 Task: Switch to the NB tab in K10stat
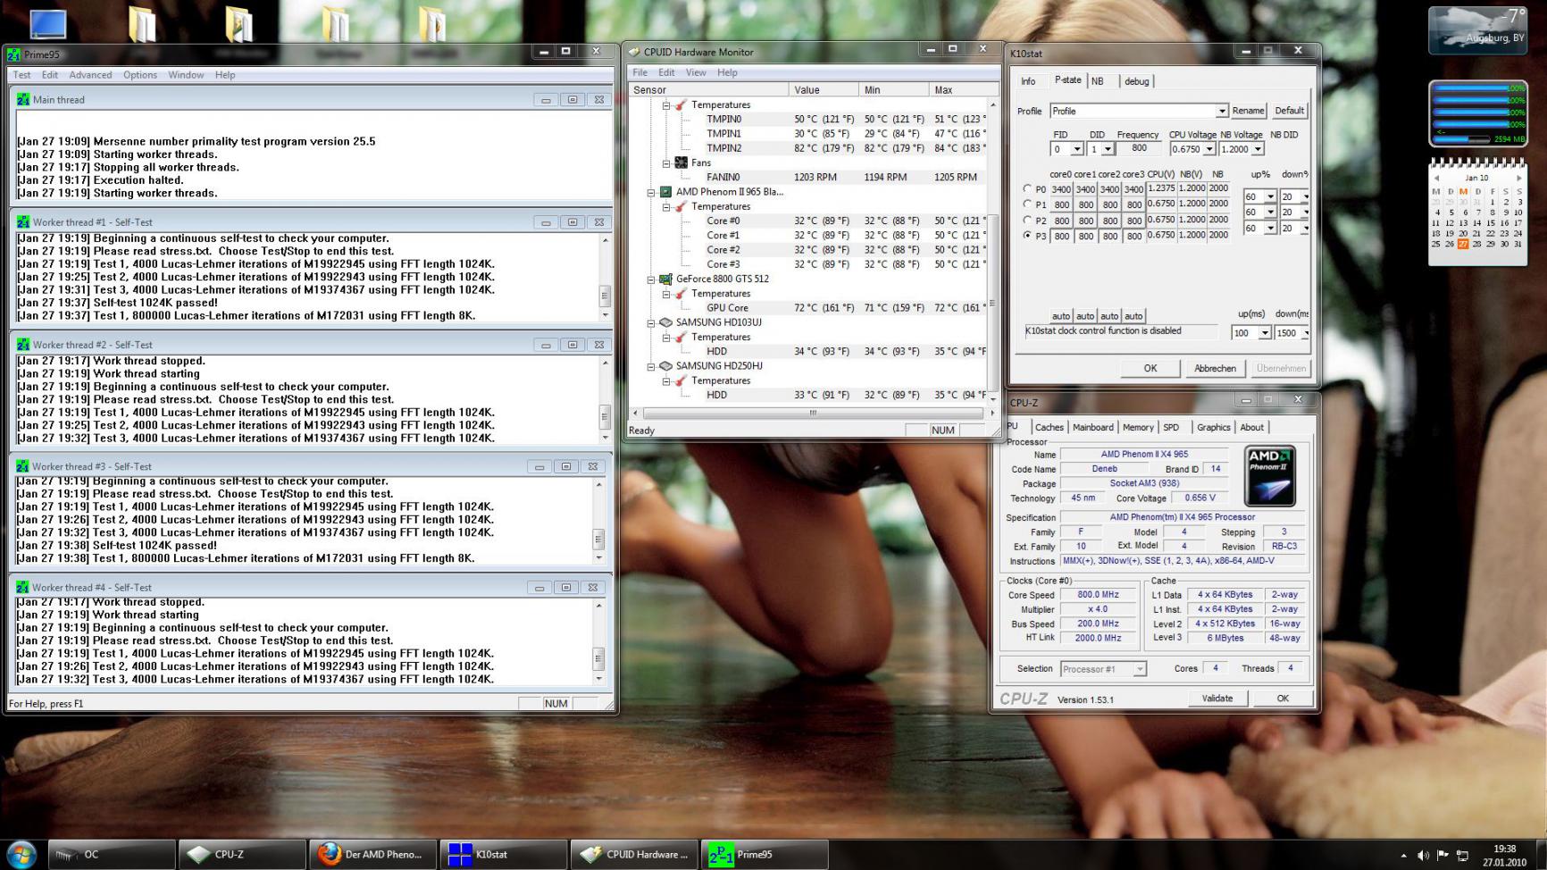(x=1098, y=81)
